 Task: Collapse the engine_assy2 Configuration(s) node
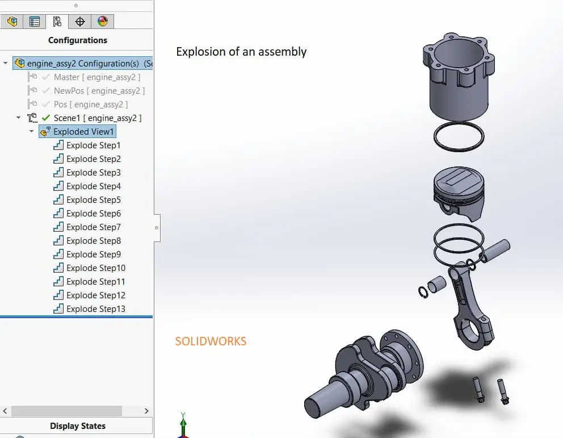point(5,63)
